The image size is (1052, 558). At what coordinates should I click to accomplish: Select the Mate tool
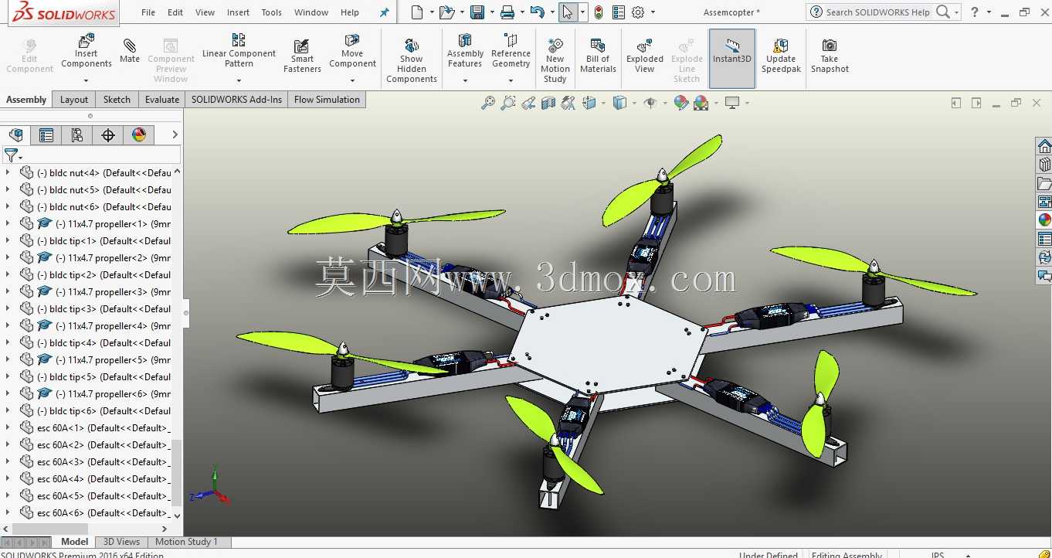[x=130, y=51]
